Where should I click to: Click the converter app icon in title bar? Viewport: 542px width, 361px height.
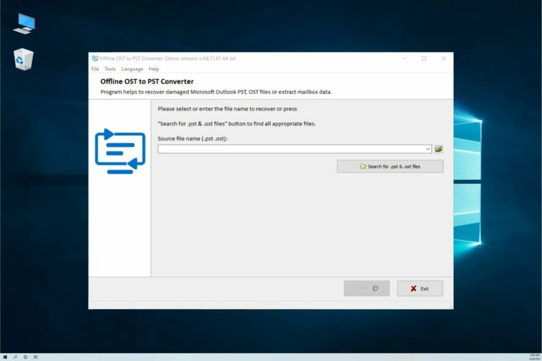pyautogui.click(x=95, y=59)
